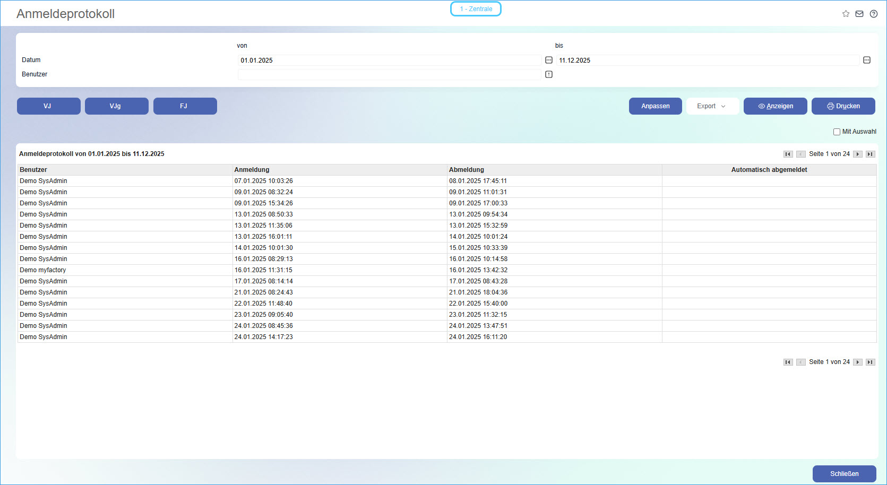
Task: Enable the 'Mit Auswahl' checkbox
Action: pos(837,132)
